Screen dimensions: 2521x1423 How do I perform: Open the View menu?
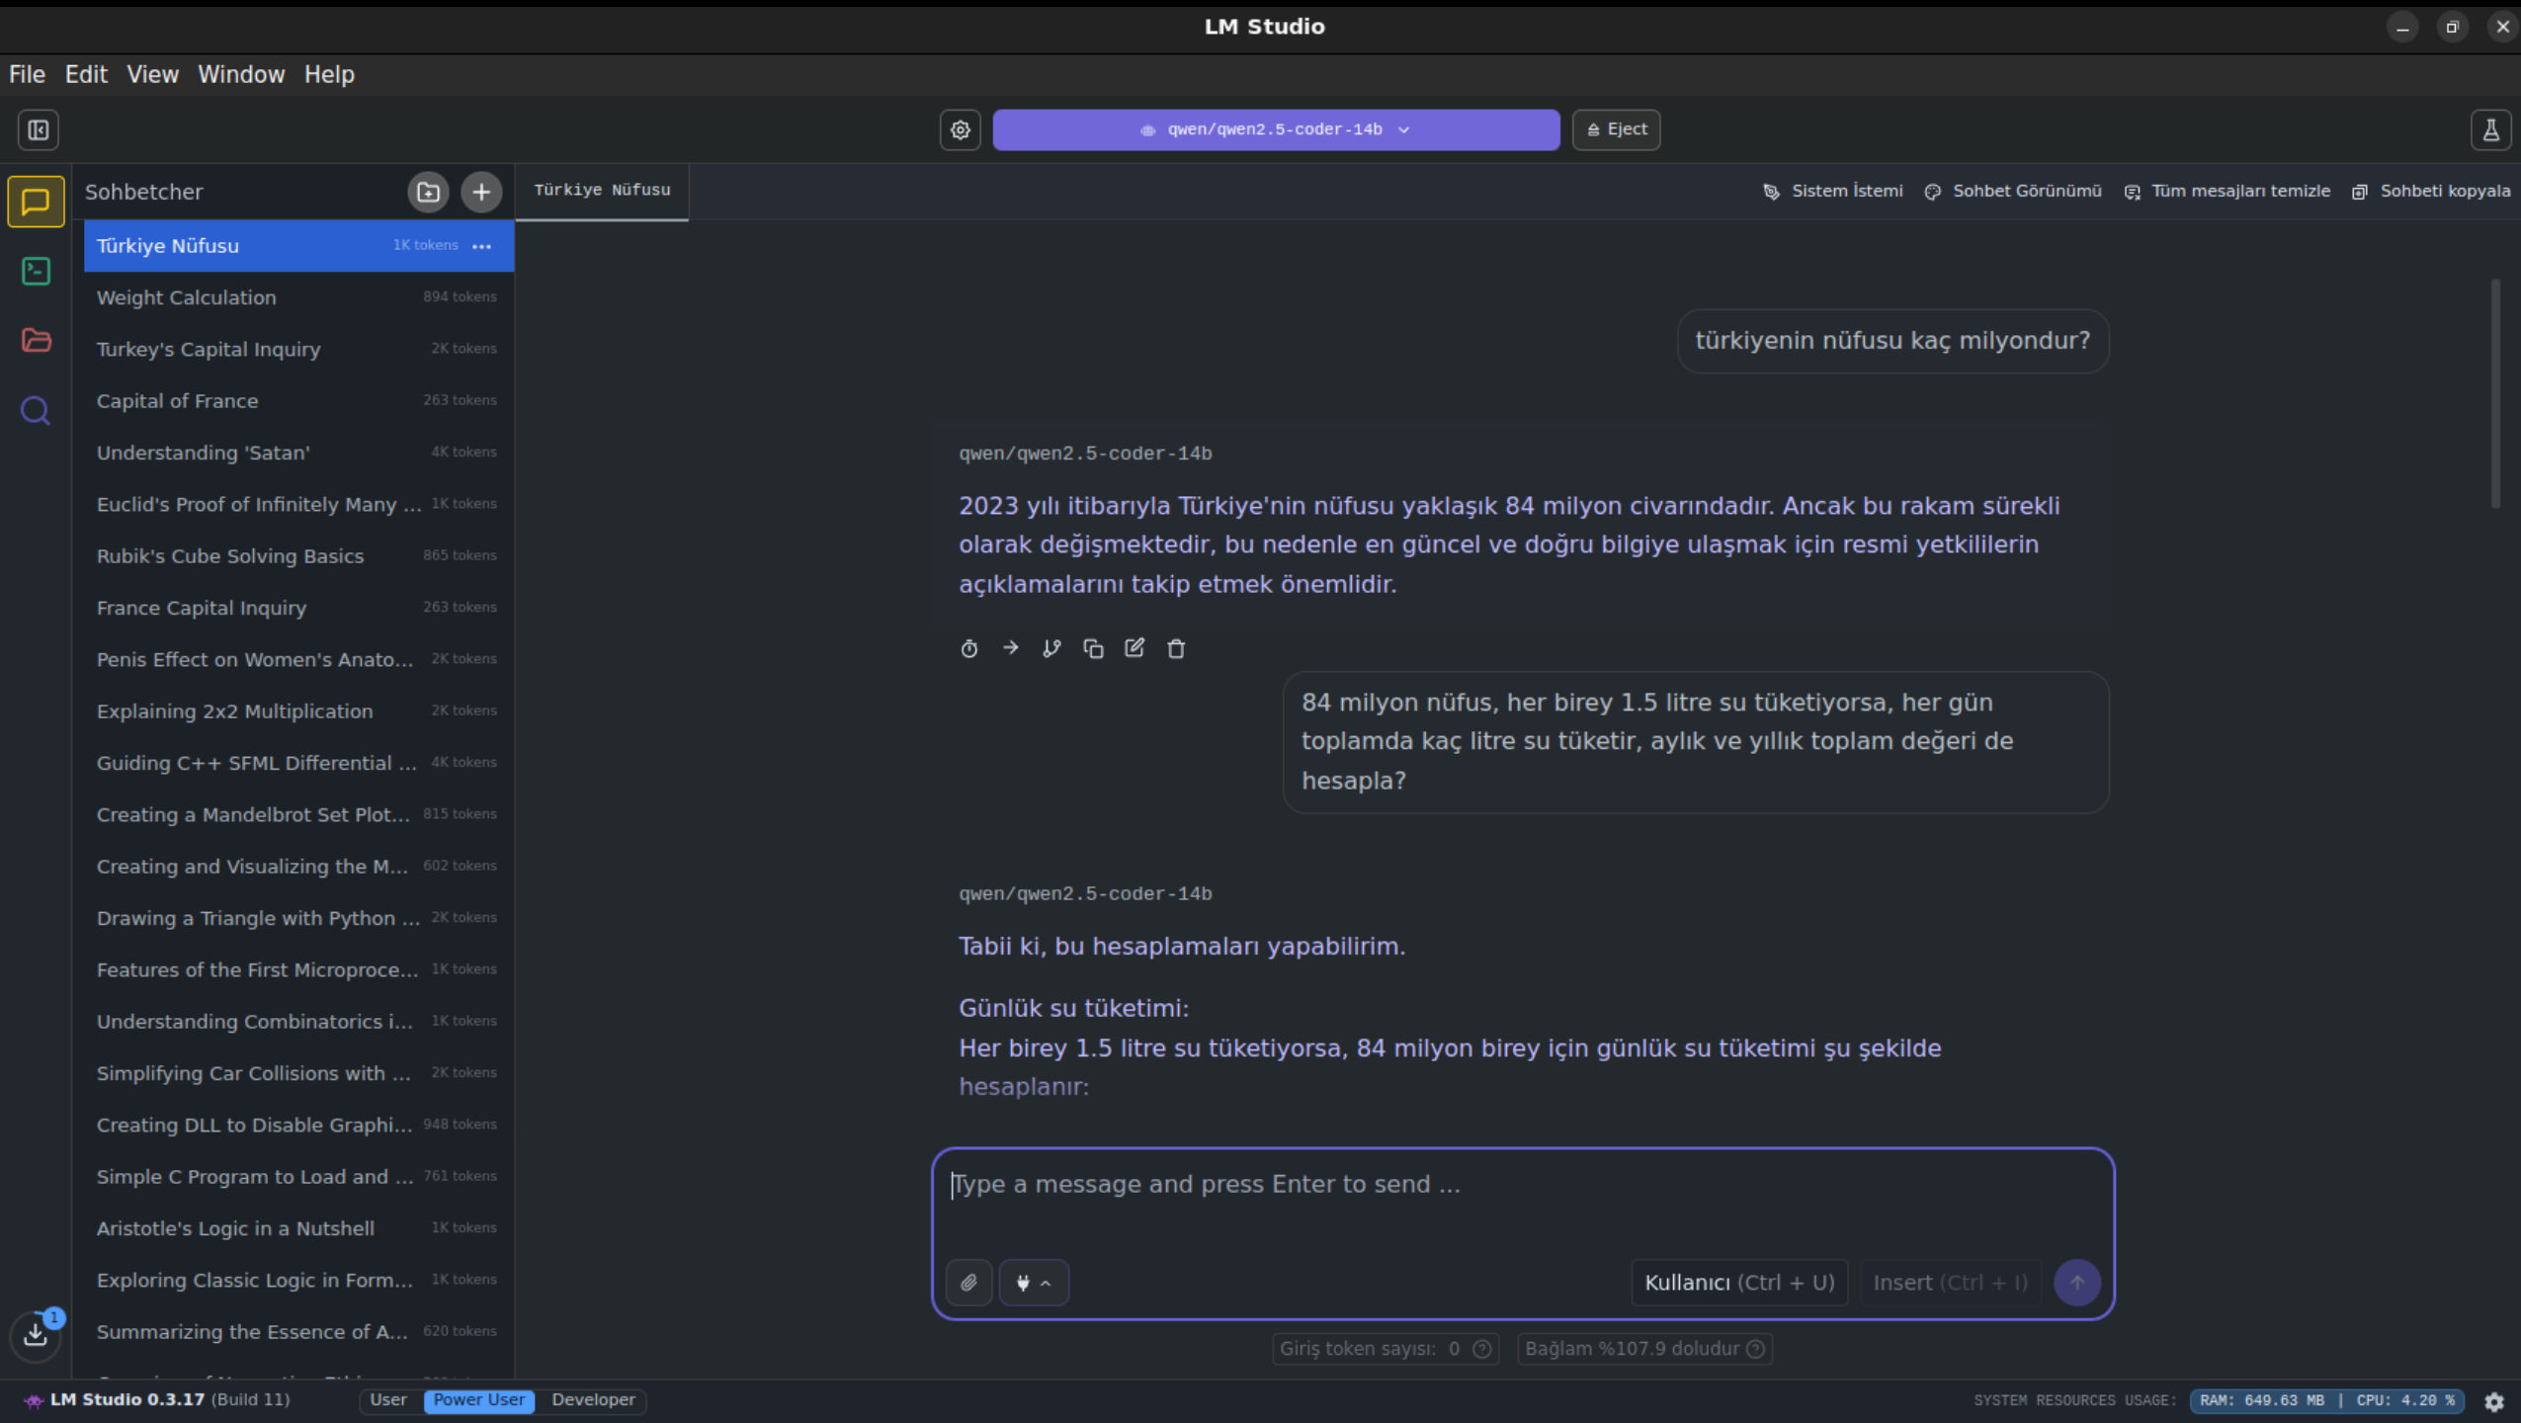coord(152,74)
